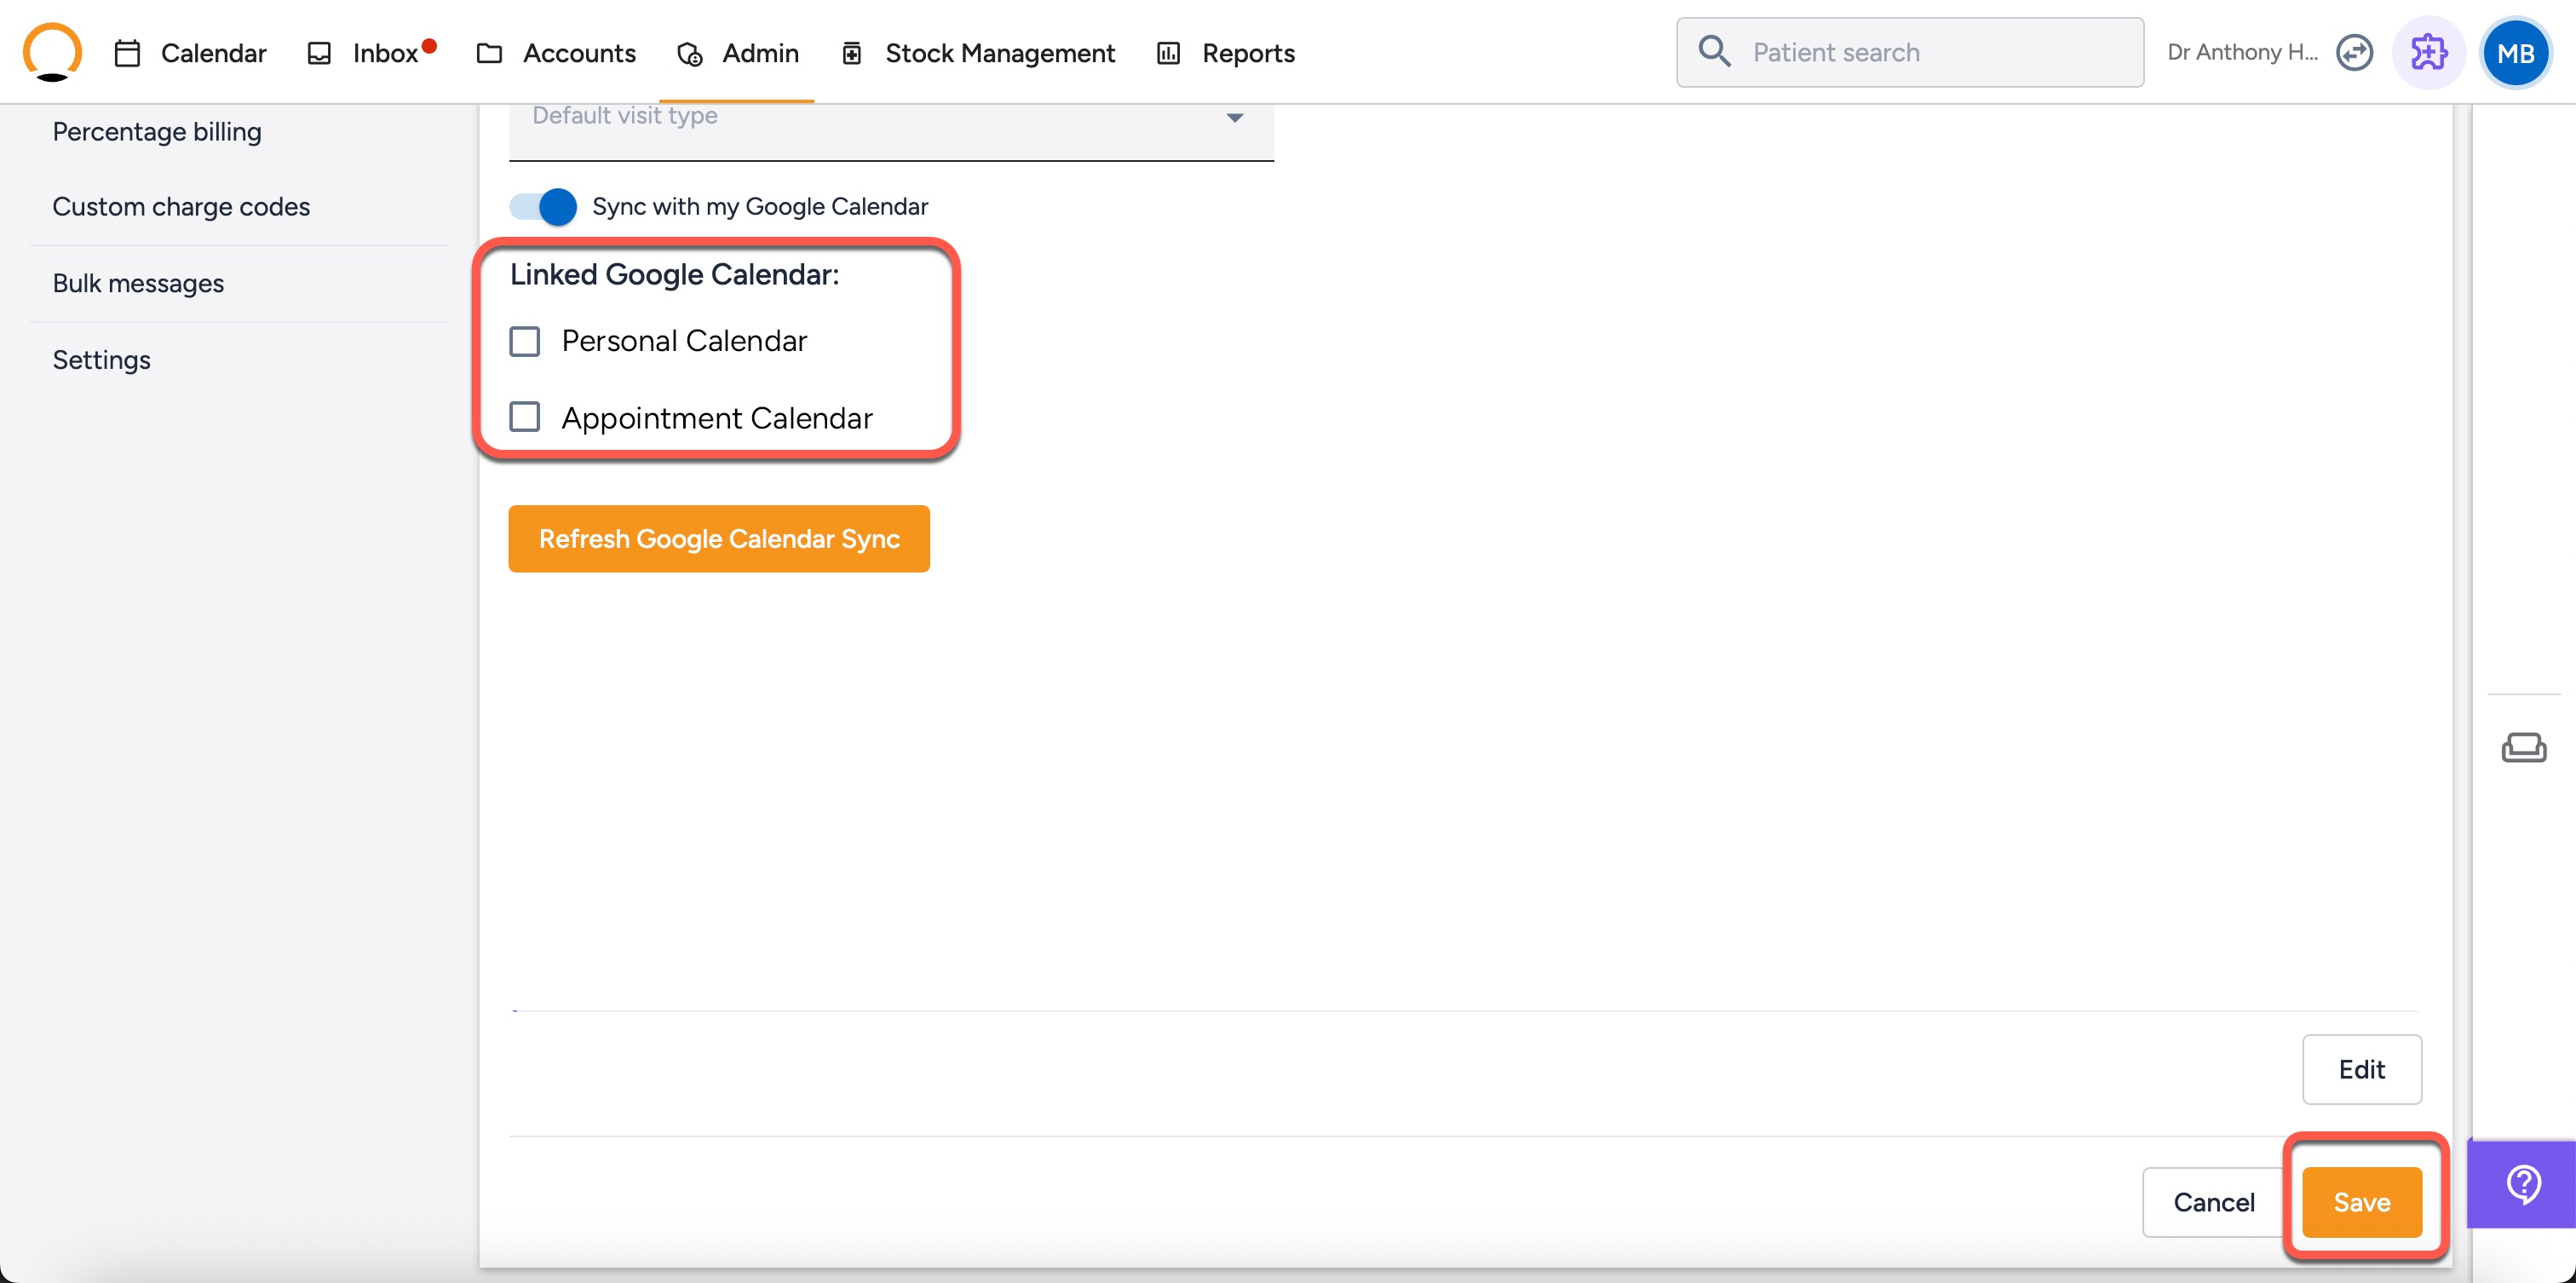This screenshot has width=2576, height=1283.
Task: Open the Reports tab
Action: point(1225,53)
